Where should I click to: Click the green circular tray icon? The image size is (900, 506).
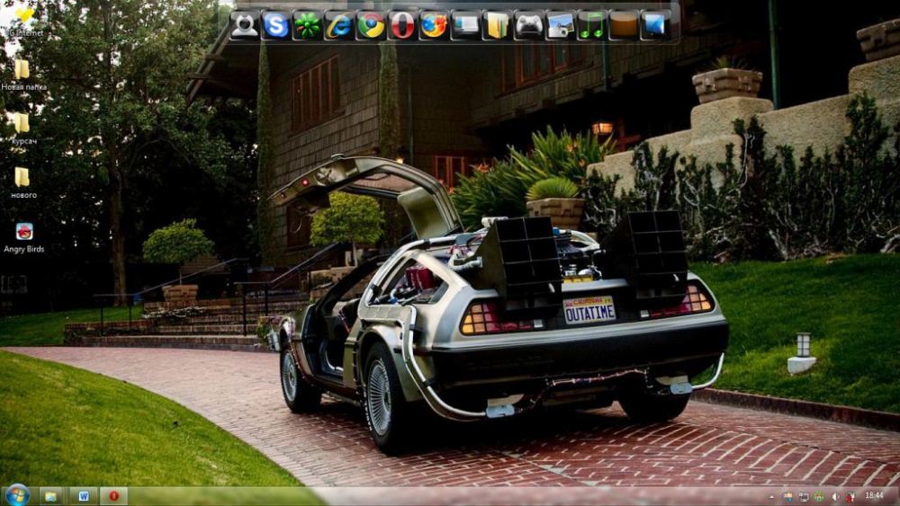tap(819, 497)
